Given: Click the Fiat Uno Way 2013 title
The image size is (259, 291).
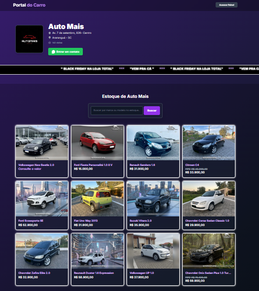Looking at the screenshot, I should point(86,221).
